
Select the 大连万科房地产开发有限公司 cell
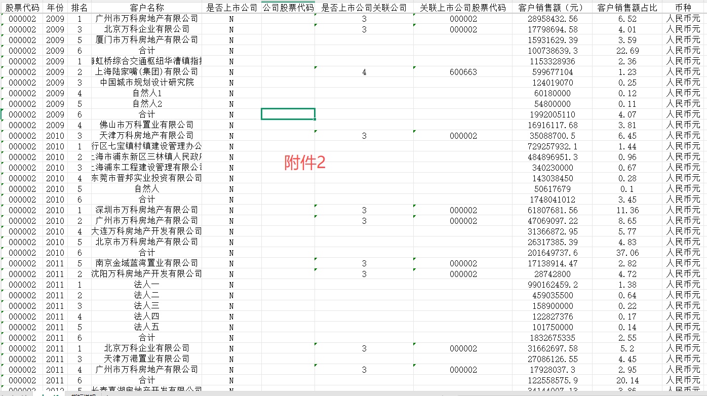tap(147, 231)
